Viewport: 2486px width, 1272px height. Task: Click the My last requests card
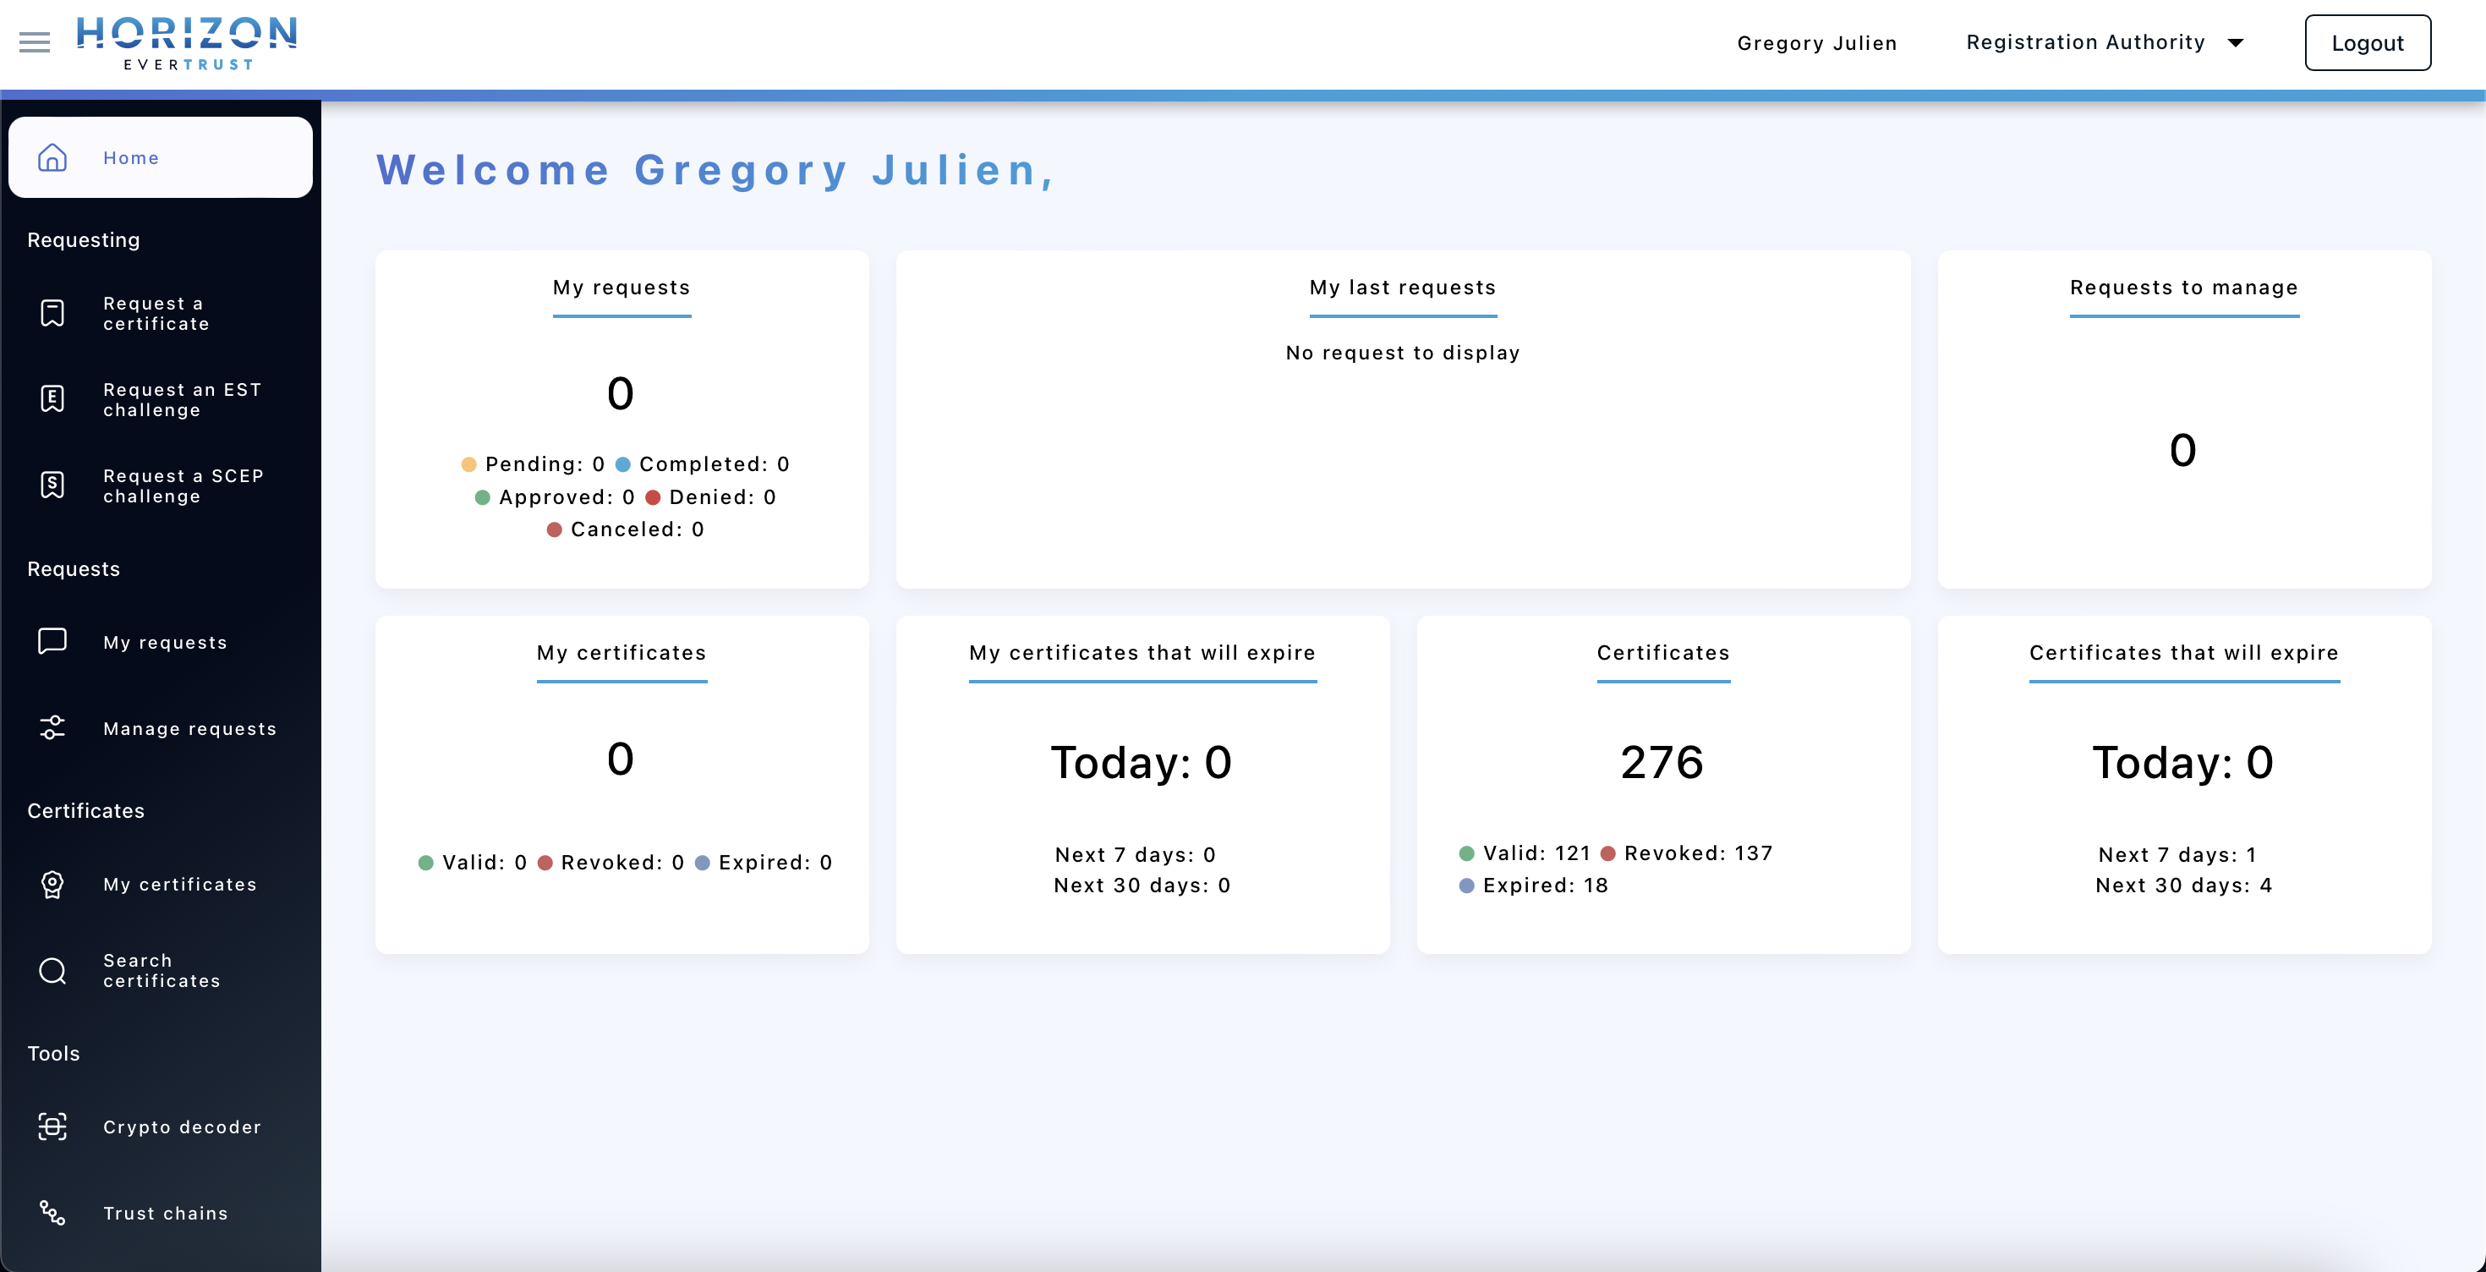click(1402, 419)
